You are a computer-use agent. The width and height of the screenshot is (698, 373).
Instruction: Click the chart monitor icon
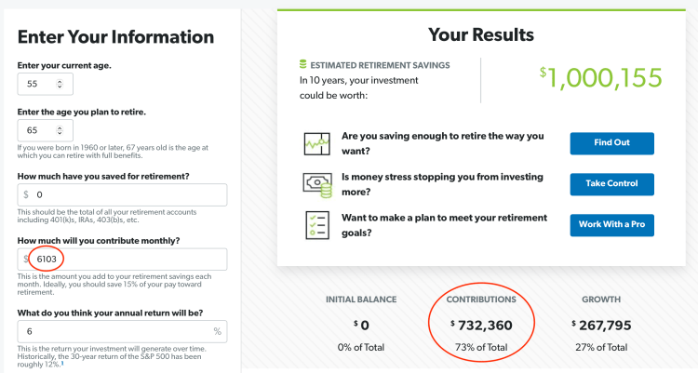coord(316,143)
